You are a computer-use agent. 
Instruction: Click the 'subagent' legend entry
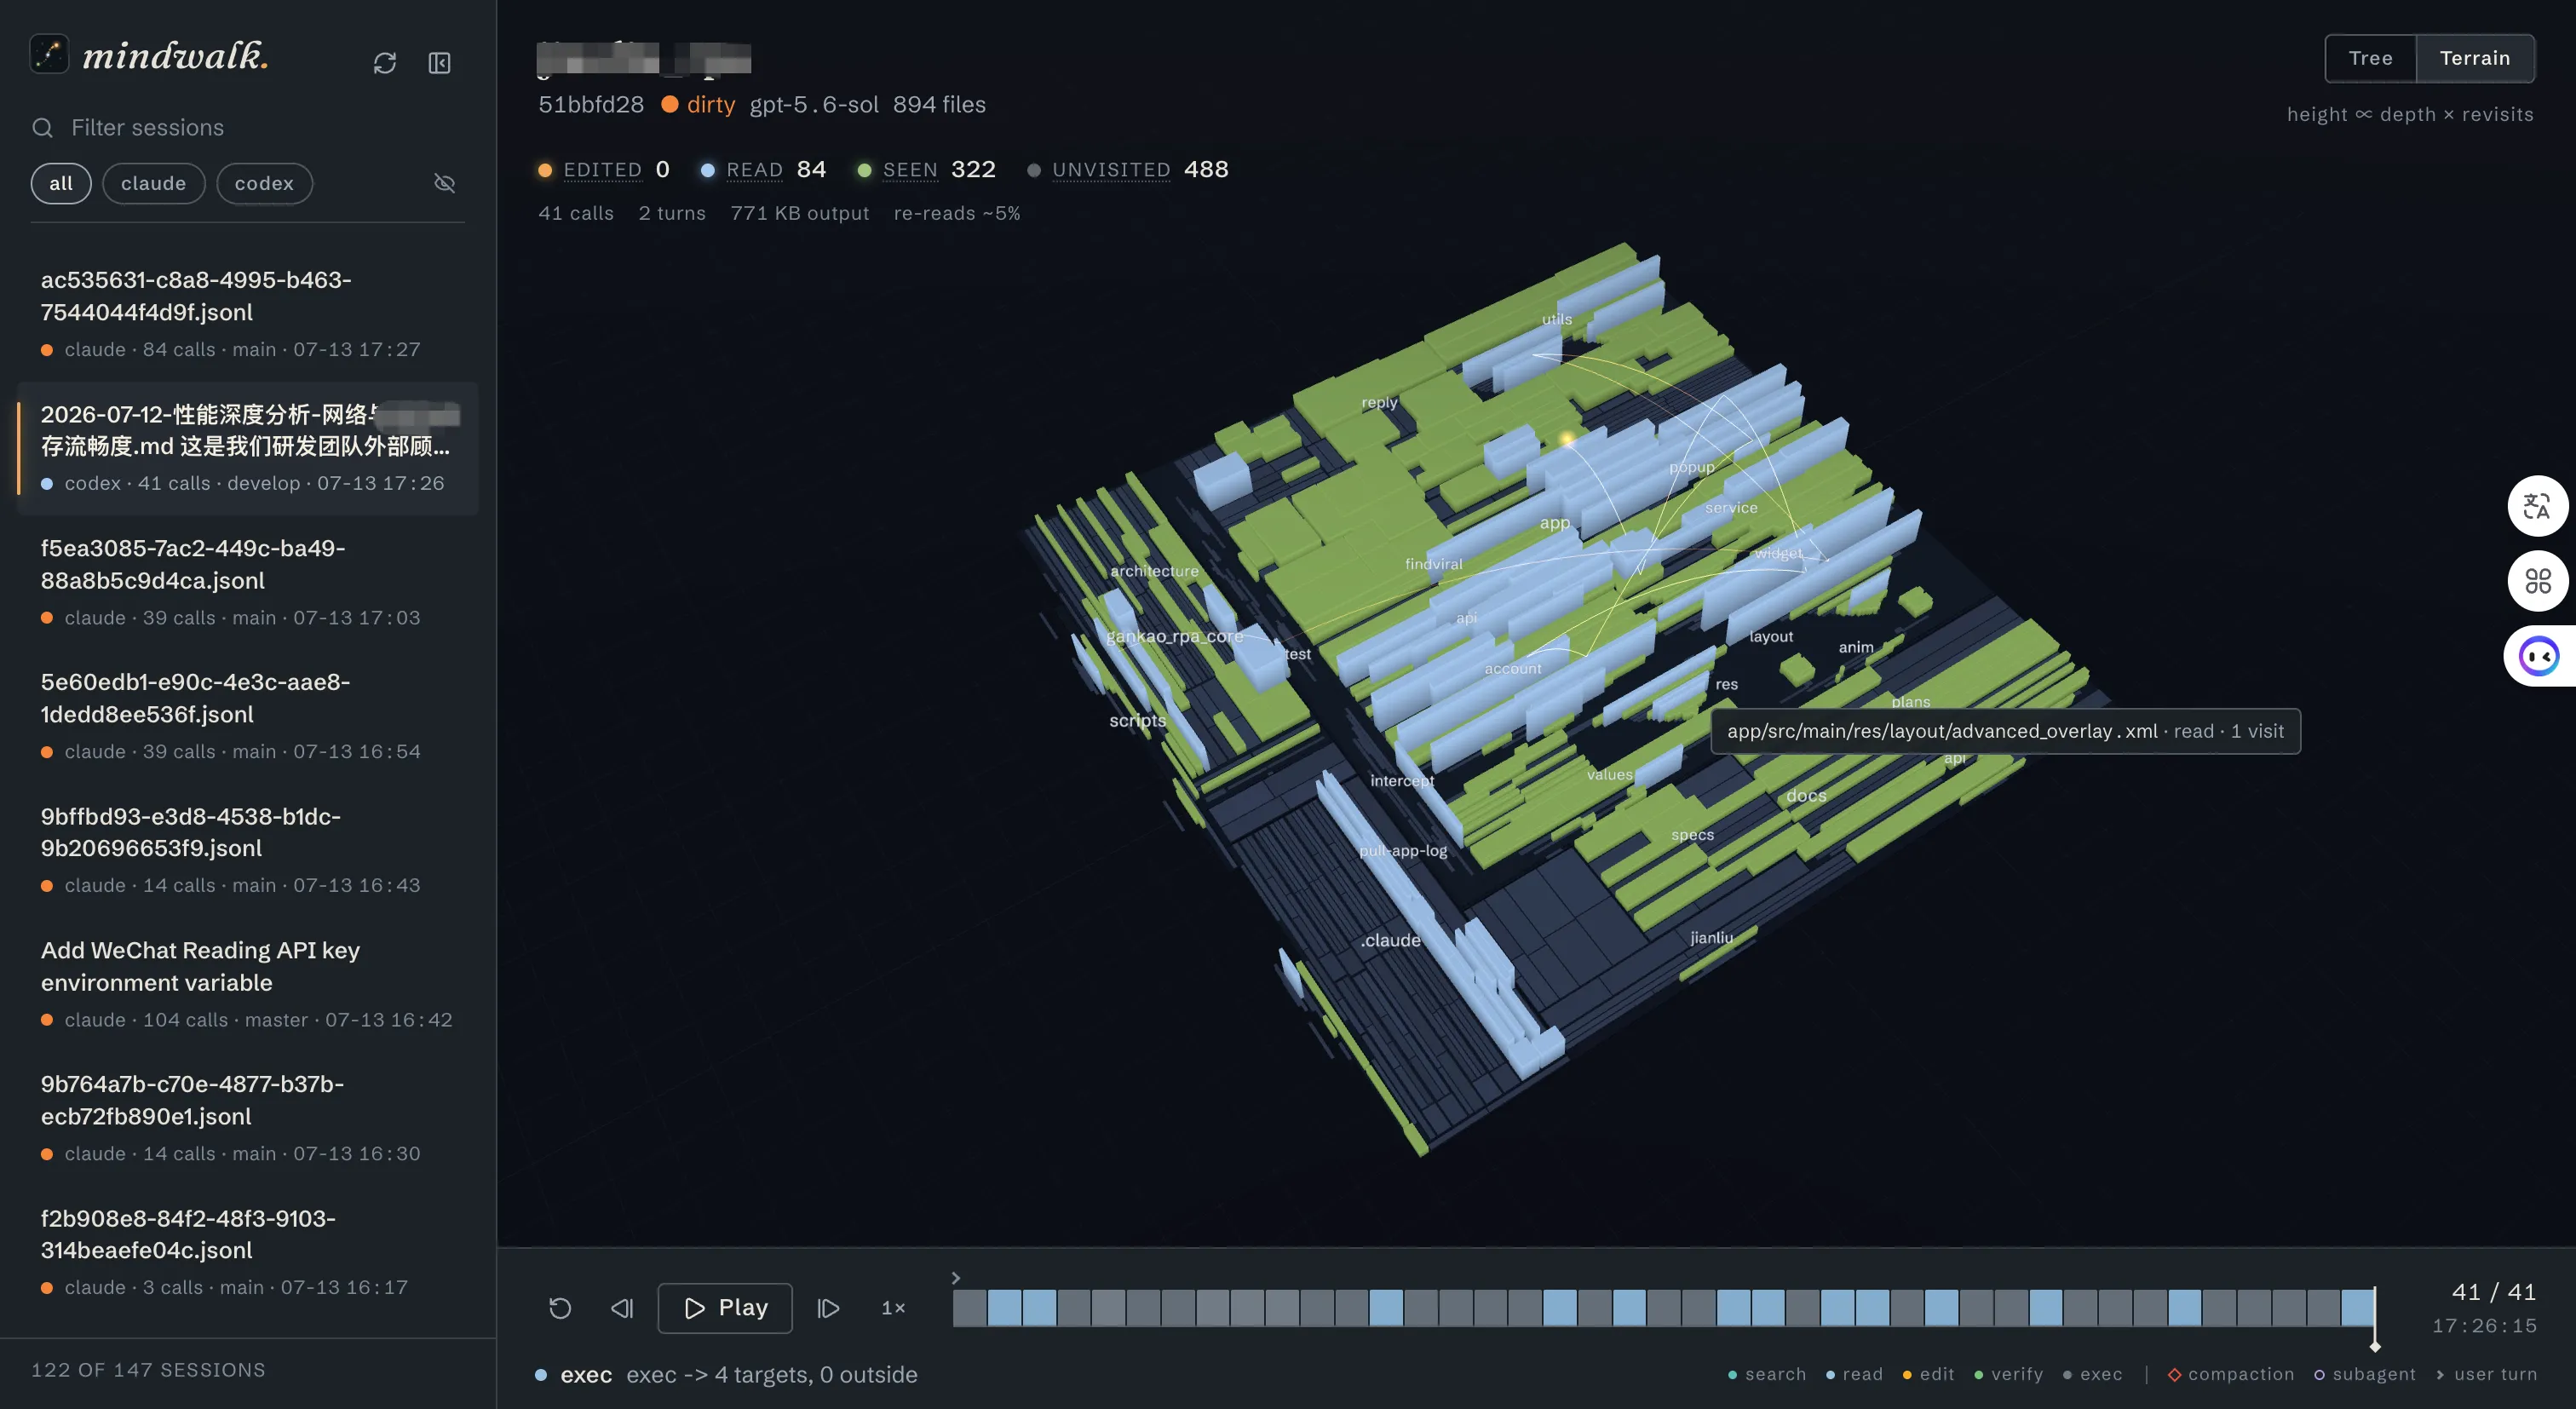tap(2365, 1374)
